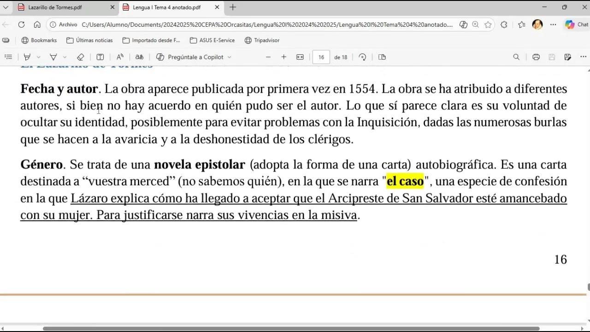590x332 pixels.
Task: Click the translate PDF icon
Action: pyautogui.click(x=139, y=57)
